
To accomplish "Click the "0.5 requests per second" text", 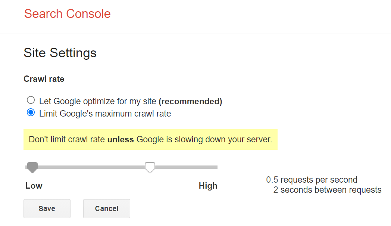I will coord(312,180).
